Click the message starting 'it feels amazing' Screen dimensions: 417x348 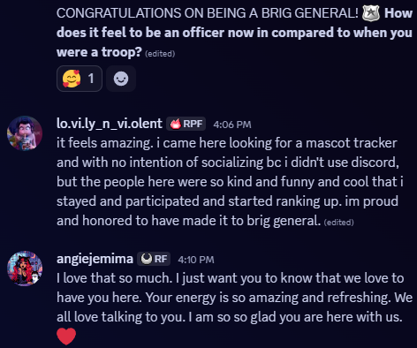(230, 182)
